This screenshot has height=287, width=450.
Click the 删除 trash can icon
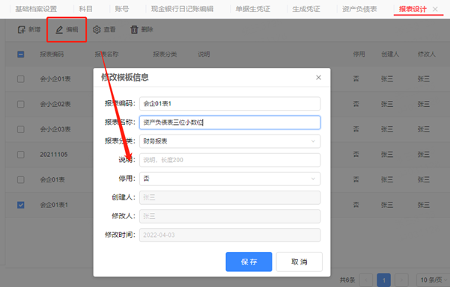click(x=134, y=29)
